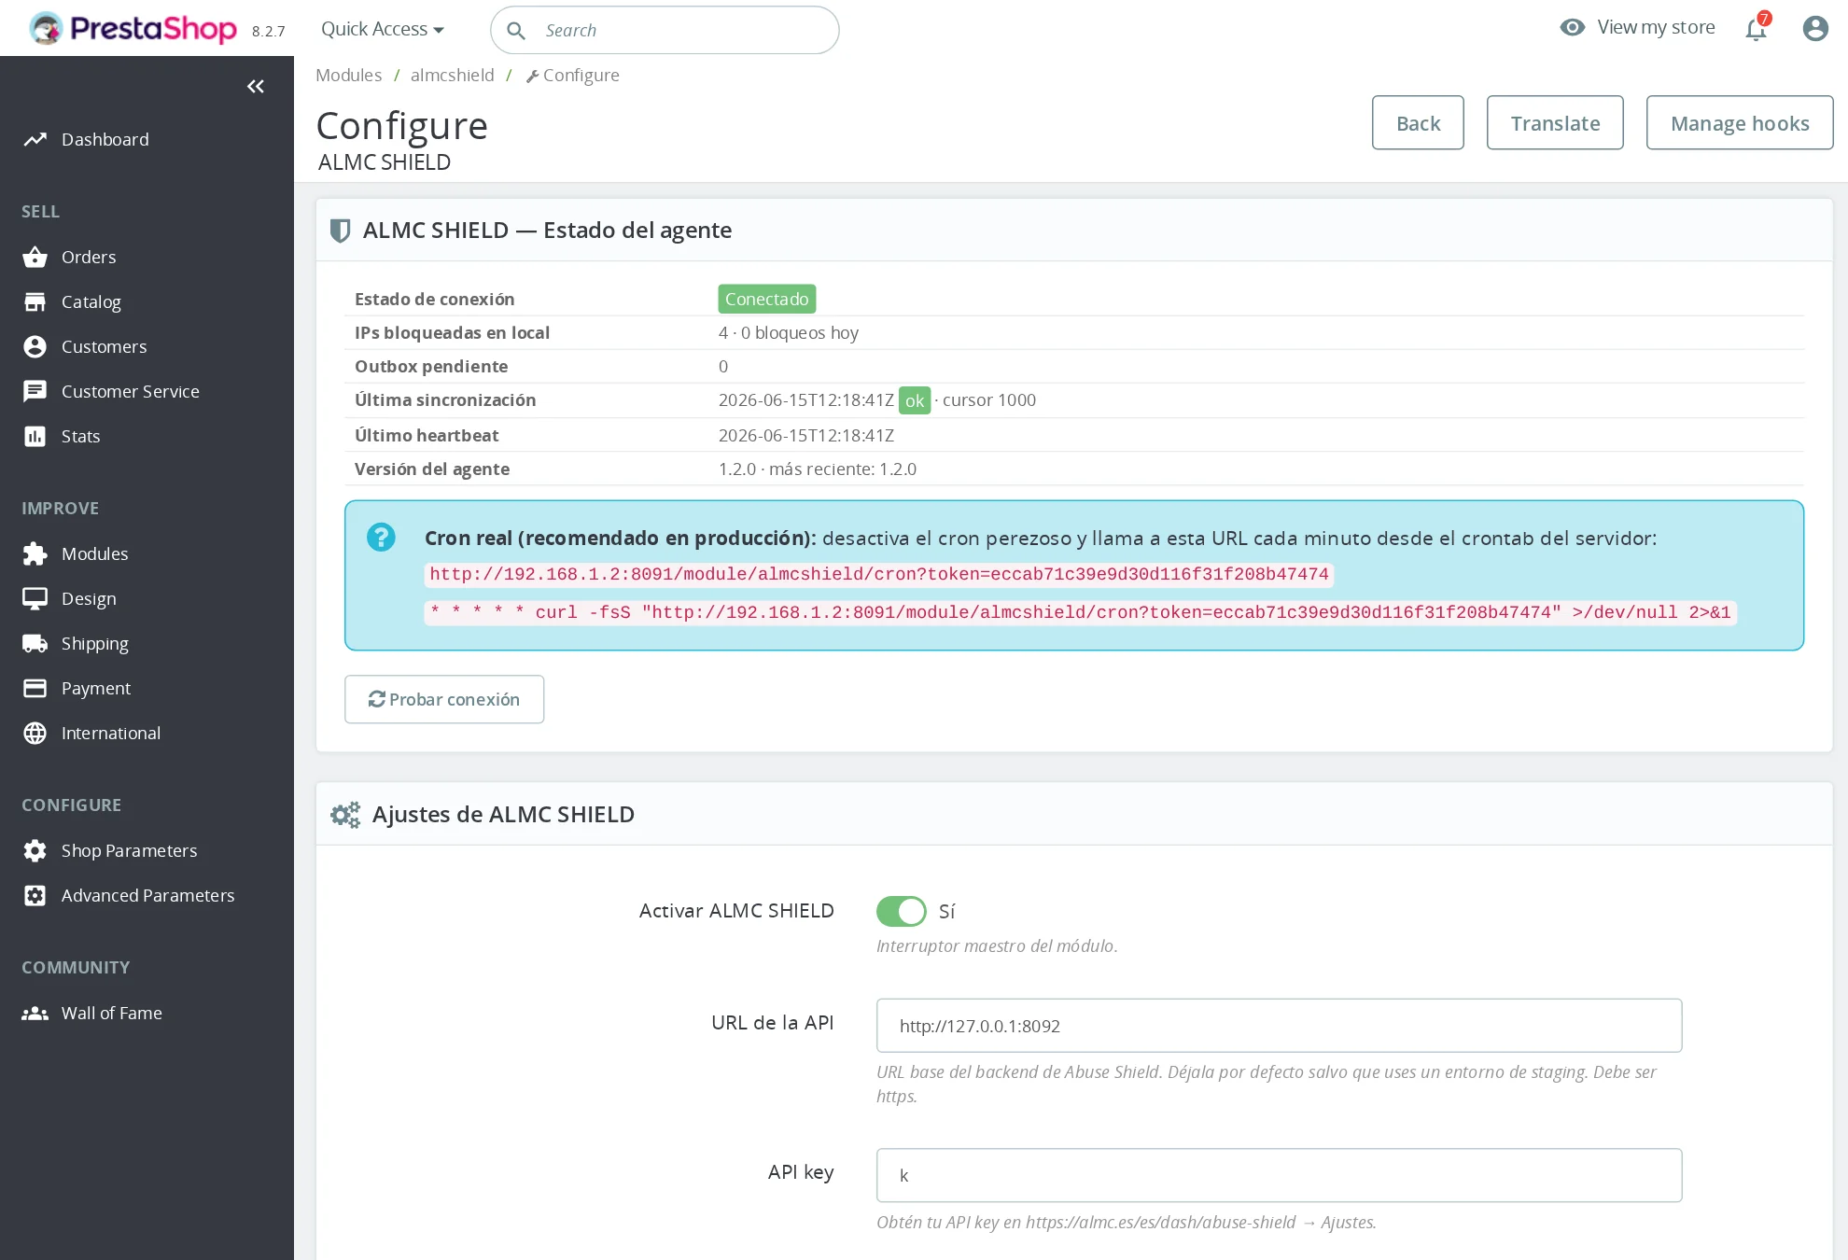Image resolution: width=1848 pixels, height=1260 pixels.
Task: Click the Modules puzzle icon
Action: pos(35,554)
